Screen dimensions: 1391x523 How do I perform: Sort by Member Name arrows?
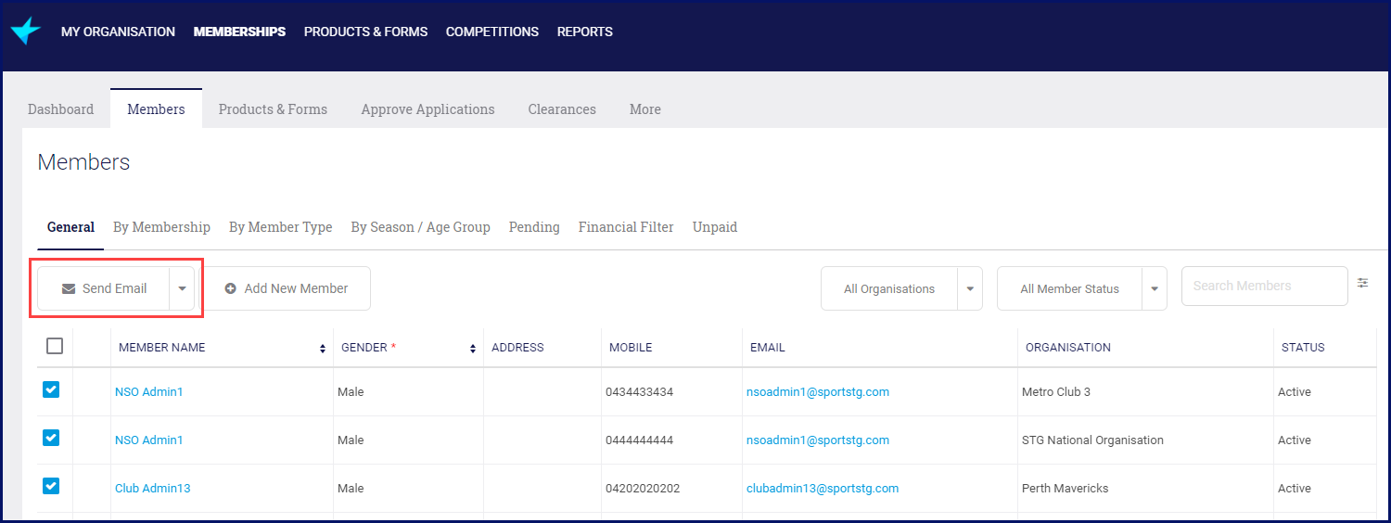pyautogui.click(x=323, y=349)
